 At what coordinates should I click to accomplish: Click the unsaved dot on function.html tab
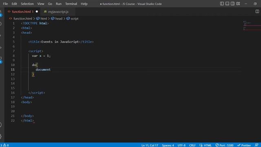coord(37,11)
